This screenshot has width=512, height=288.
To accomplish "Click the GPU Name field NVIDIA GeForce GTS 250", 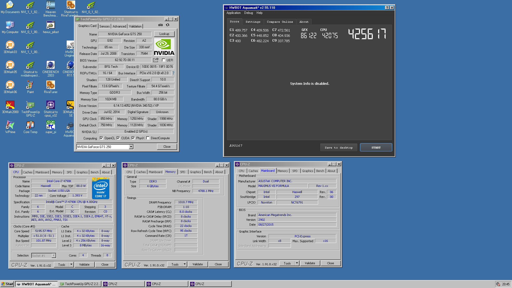I will point(125,34).
